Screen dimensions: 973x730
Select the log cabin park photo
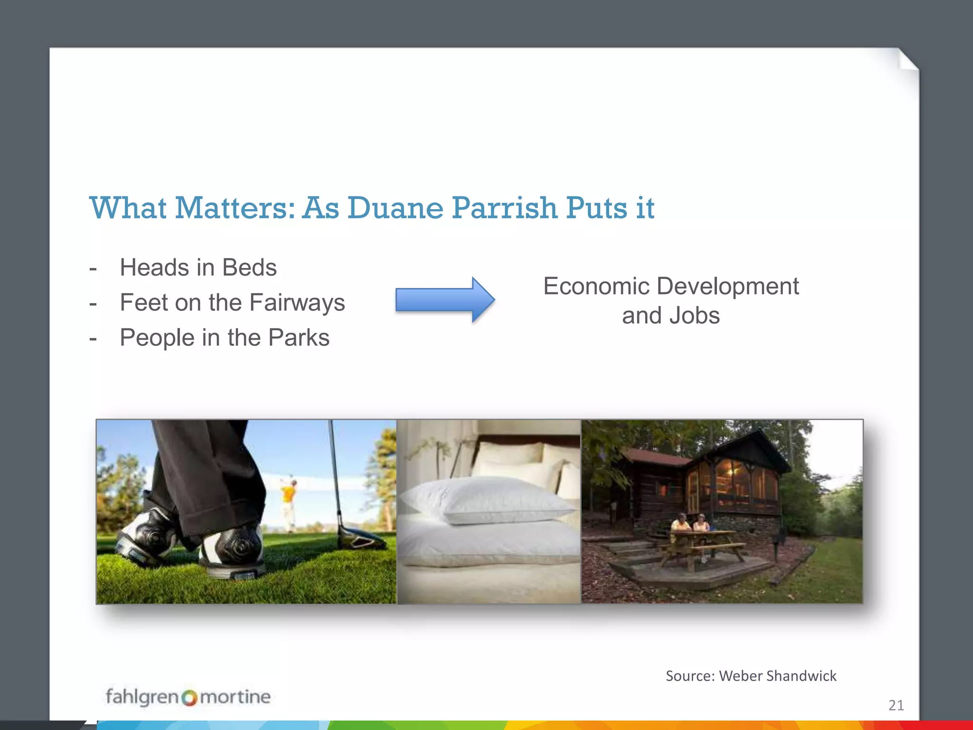click(x=722, y=512)
